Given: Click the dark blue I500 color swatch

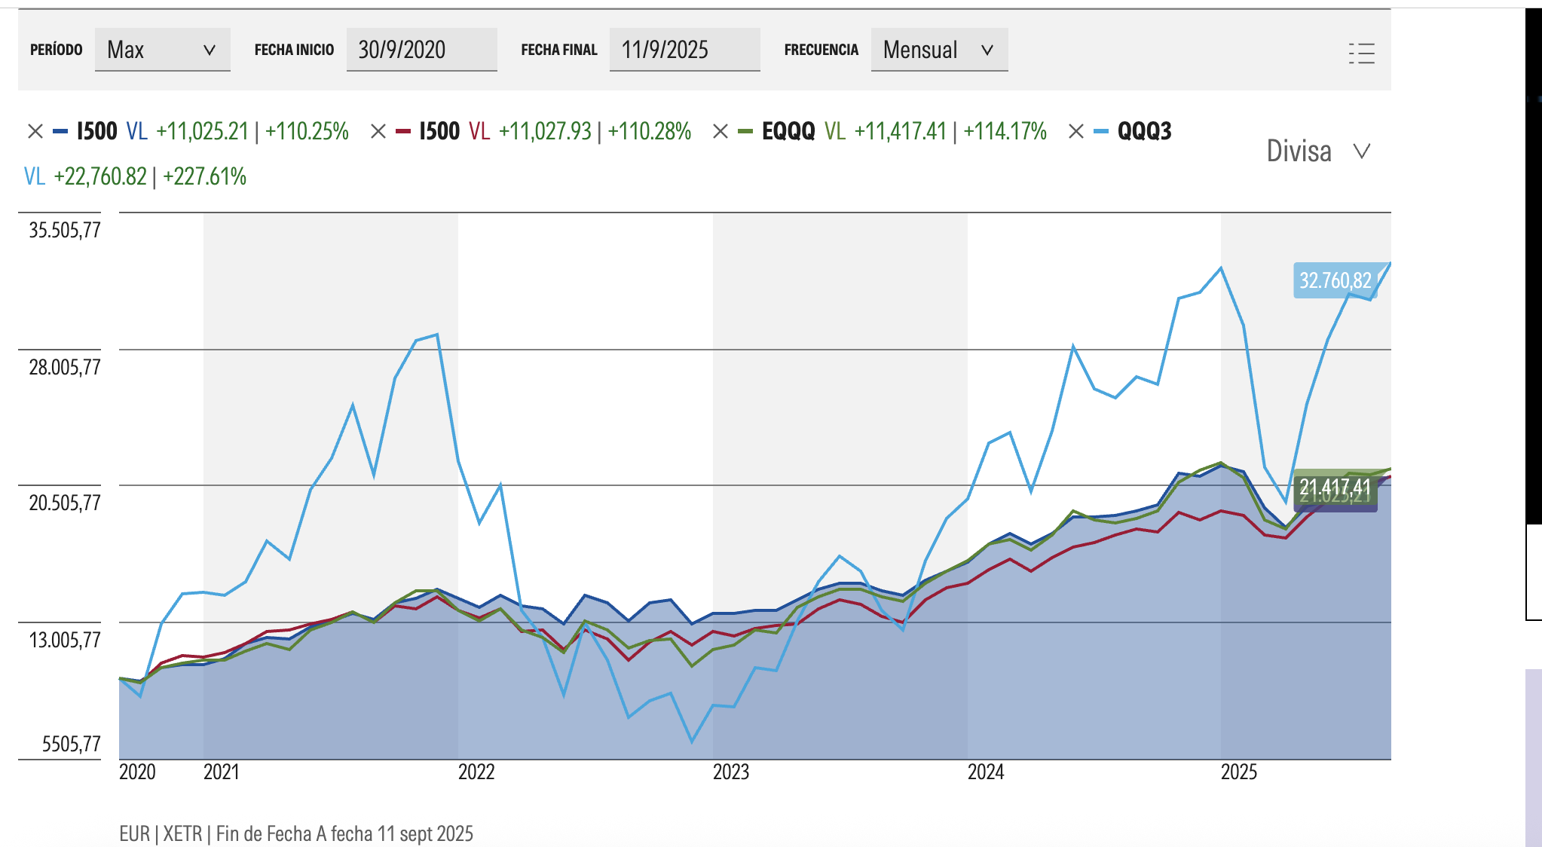Looking at the screenshot, I should (60, 132).
